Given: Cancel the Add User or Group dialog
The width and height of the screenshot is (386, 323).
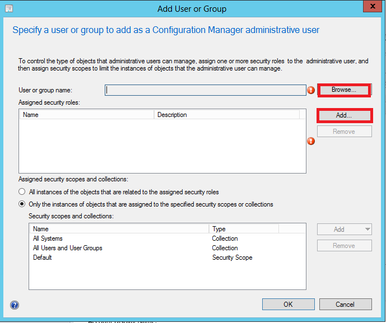Looking at the screenshot, I should pos(345,305).
